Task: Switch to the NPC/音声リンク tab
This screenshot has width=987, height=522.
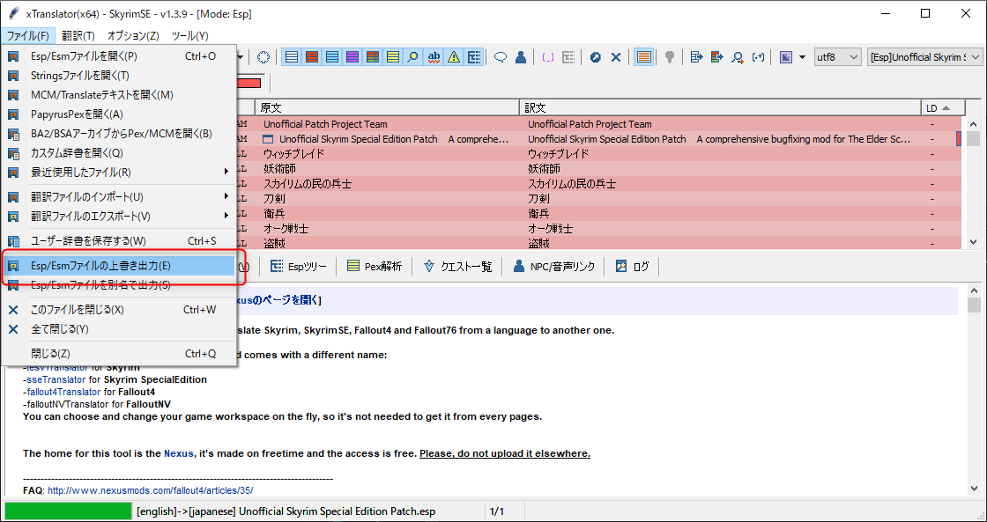Action: [554, 267]
